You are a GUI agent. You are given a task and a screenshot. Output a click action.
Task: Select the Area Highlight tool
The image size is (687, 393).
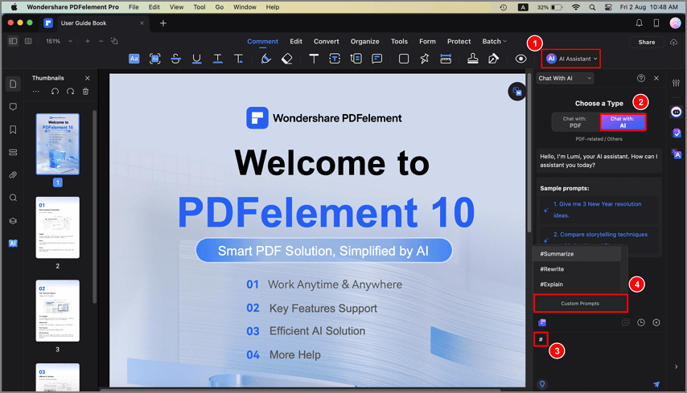pos(154,59)
